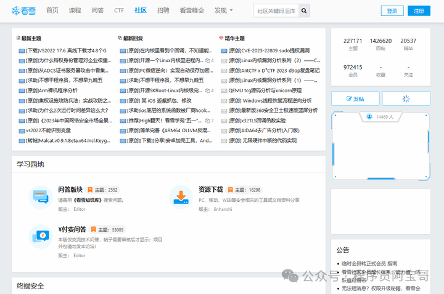Open post 简单完善《ARM64 OLLVM反混...
Image resolution: width=444 pixels, height=294 pixels.
tap(169, 130)
